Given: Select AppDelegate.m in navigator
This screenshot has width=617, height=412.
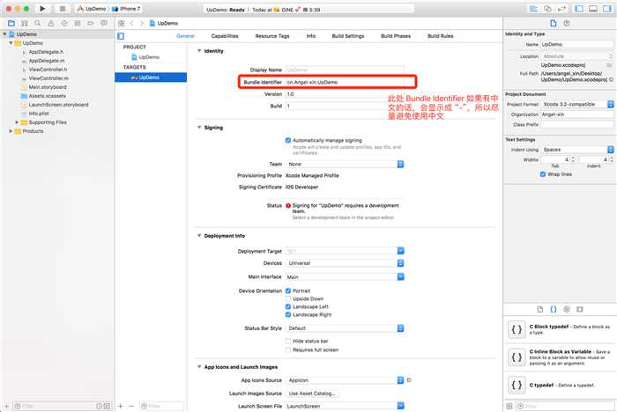Looking at the screenshot, I should (x=47, y=61).
